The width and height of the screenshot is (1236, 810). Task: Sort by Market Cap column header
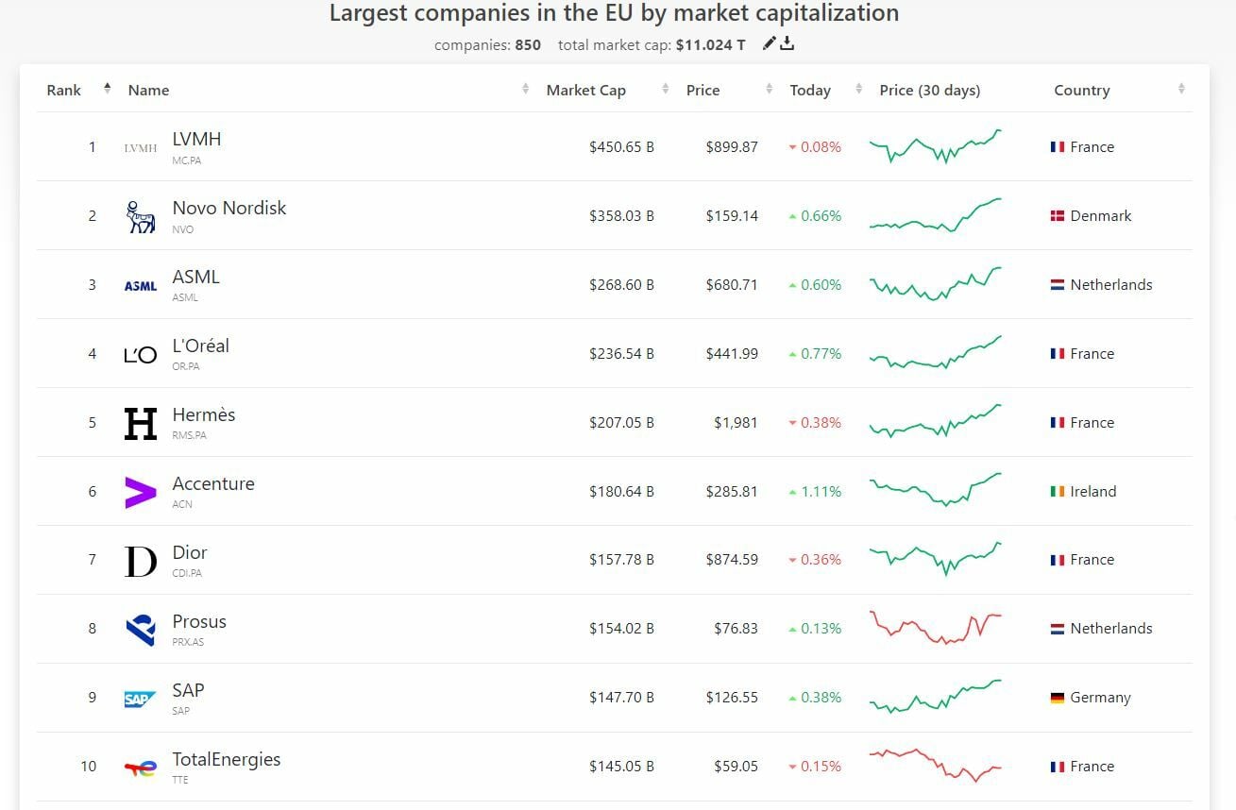585,91
